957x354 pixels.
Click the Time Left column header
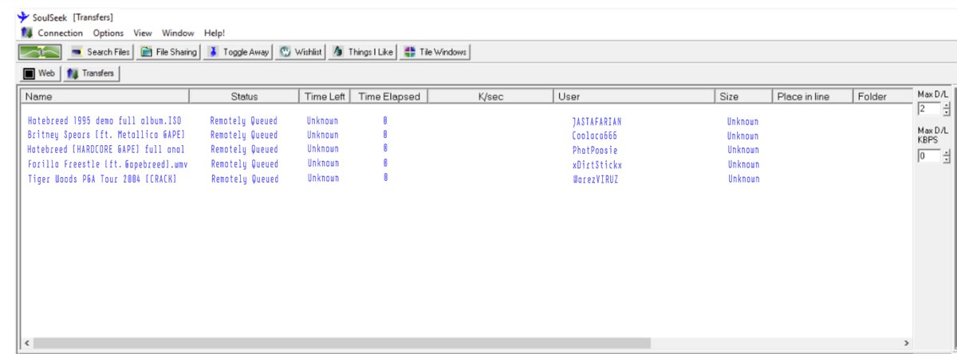click(x=325, y=96)
